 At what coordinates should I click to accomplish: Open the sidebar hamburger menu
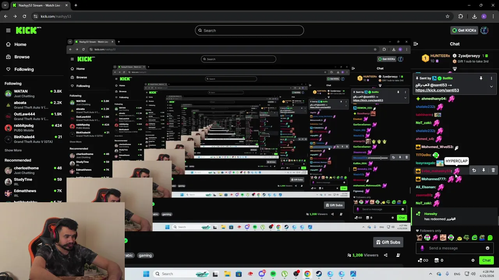pos(8,30)
